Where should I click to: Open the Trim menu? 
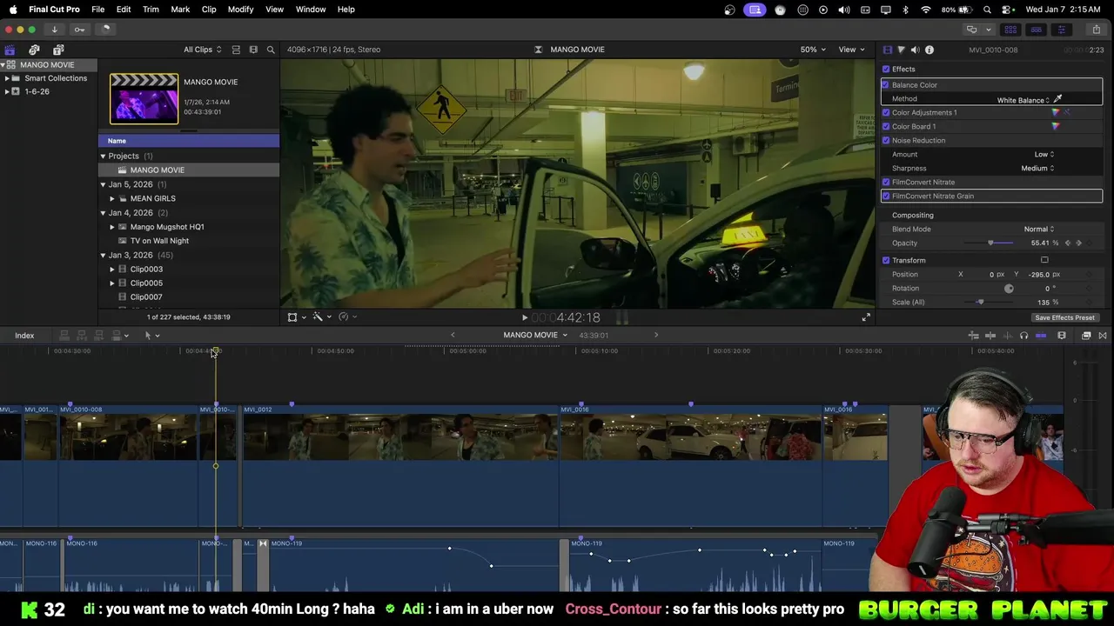click(151, 9)
